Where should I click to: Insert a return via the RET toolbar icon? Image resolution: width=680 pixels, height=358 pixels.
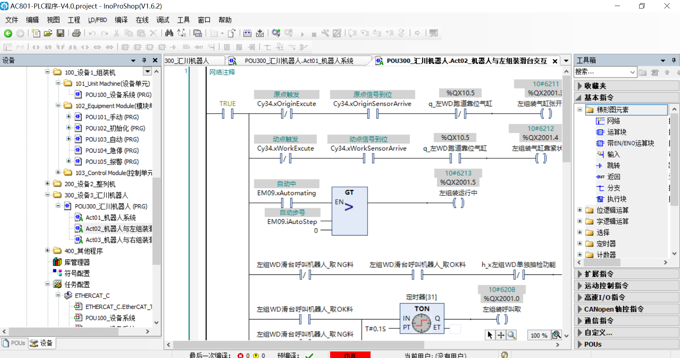pyautogui.click(x=199, y=47)
